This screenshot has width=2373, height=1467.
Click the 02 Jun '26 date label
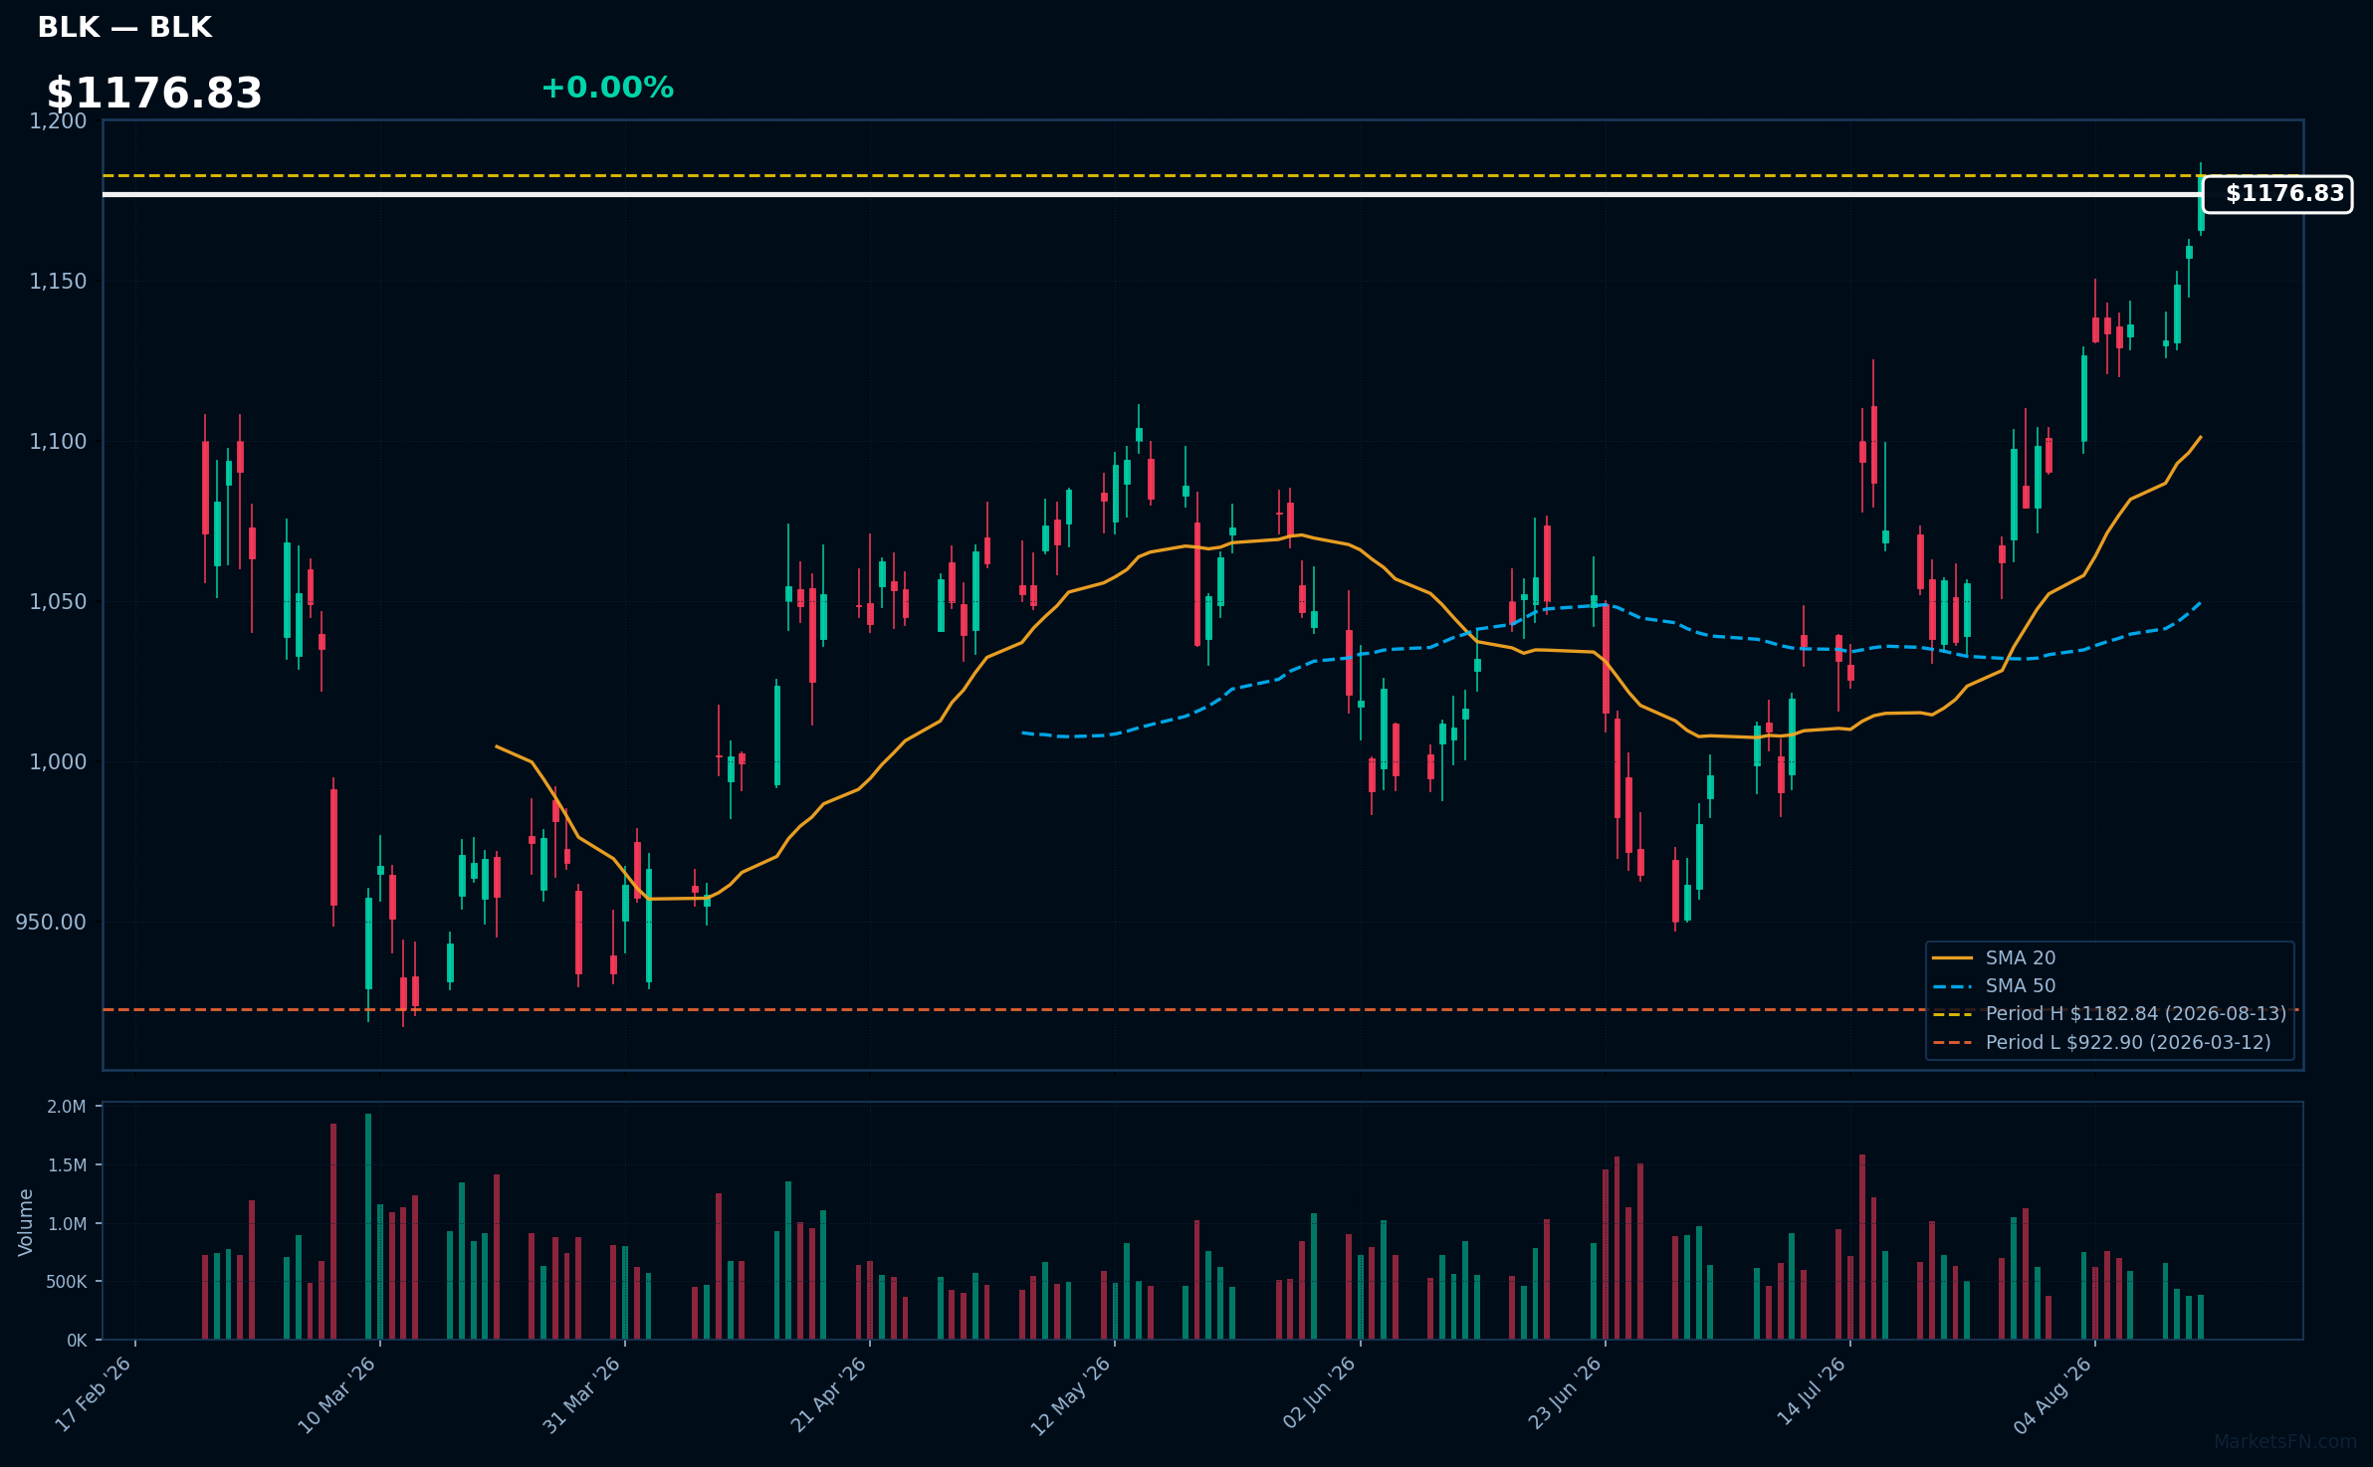(1319, 1393)
